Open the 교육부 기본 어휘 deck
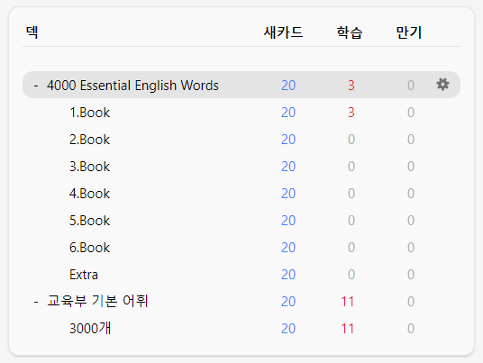 [x=97, y=301]
